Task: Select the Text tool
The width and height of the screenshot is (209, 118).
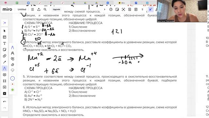Action: click(5, 43)
